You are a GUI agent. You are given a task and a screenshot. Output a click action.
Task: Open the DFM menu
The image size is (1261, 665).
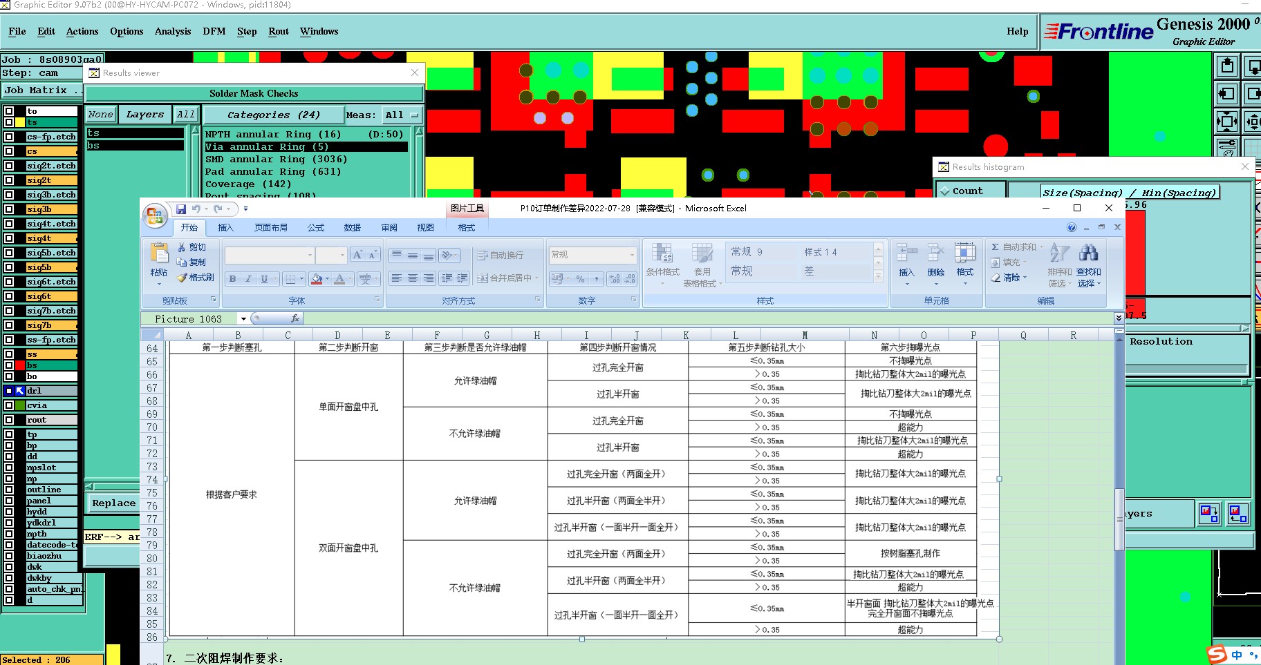[x=214, y=32]
